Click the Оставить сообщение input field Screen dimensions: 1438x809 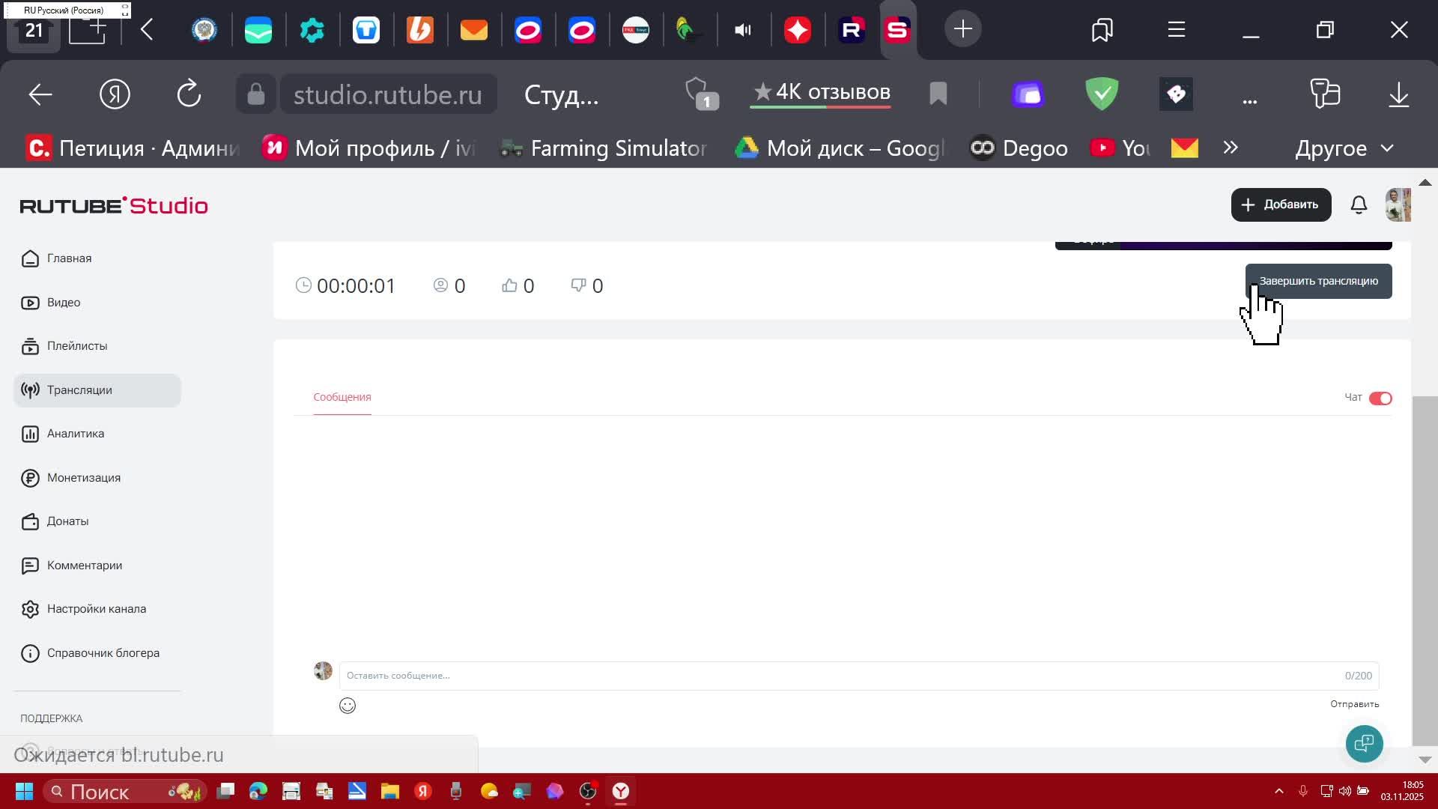839,676
